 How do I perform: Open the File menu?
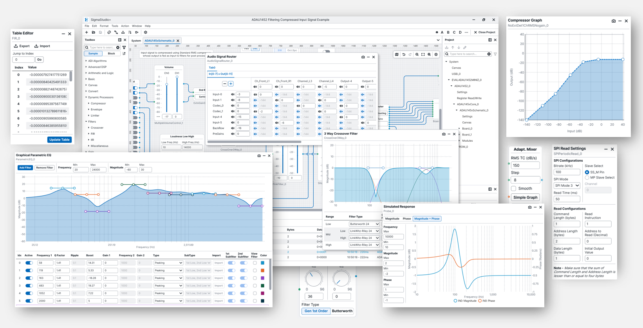click(87, 26)
